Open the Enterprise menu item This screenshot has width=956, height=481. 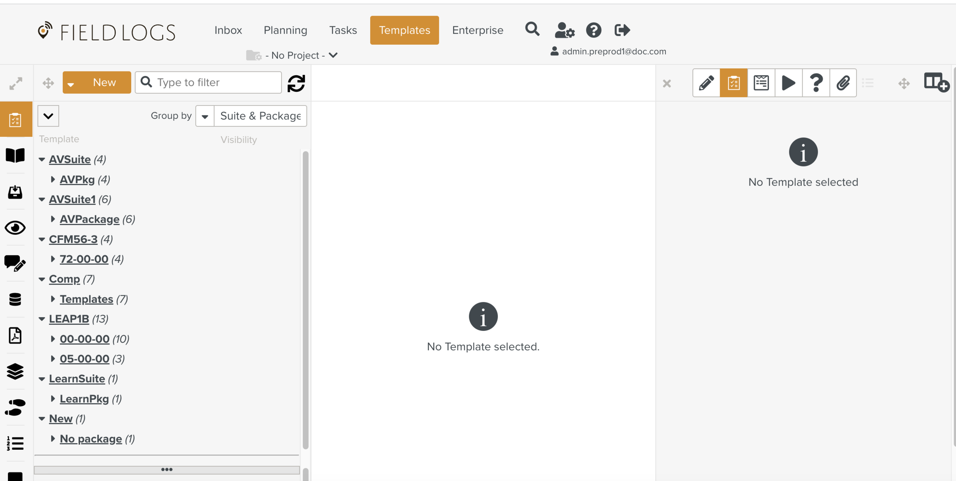tap(478, 30)
